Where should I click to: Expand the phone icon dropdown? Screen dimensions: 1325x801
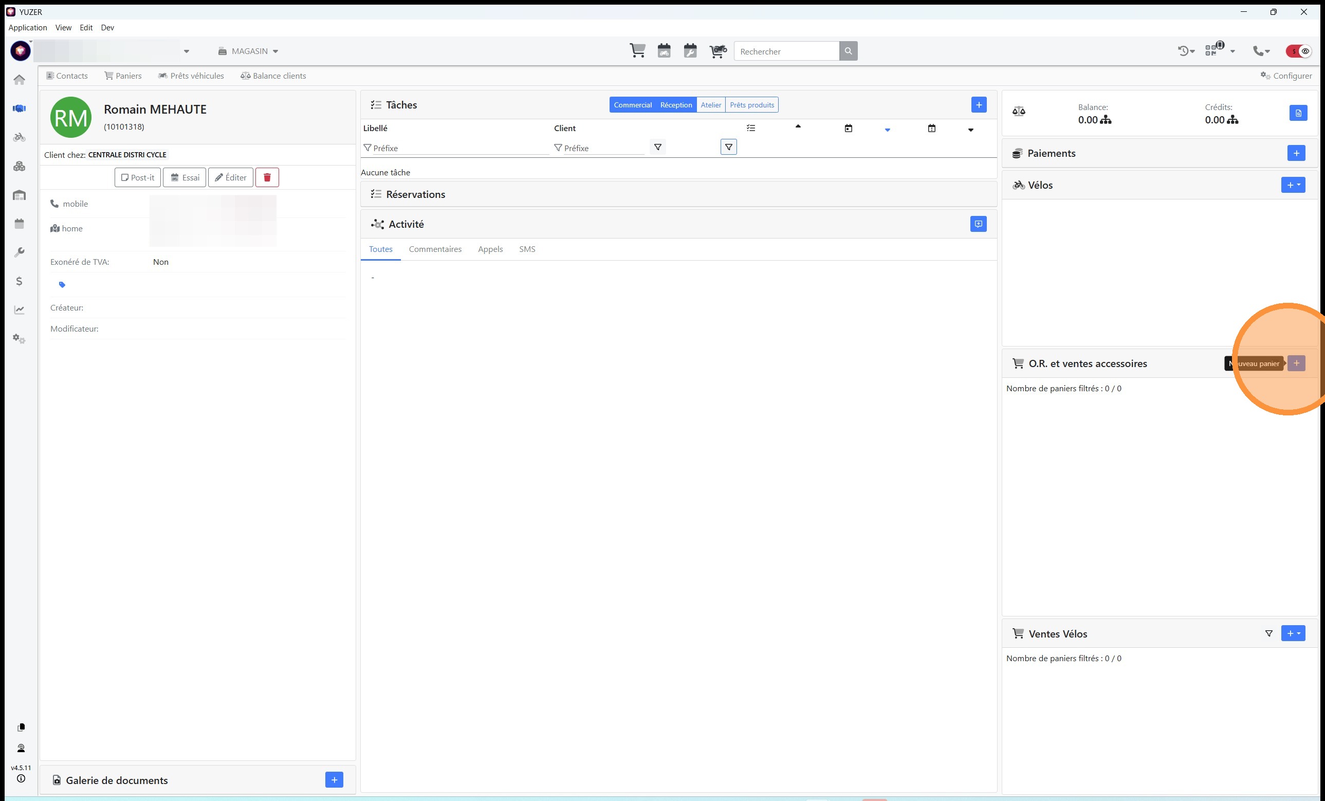point(1261,51)
